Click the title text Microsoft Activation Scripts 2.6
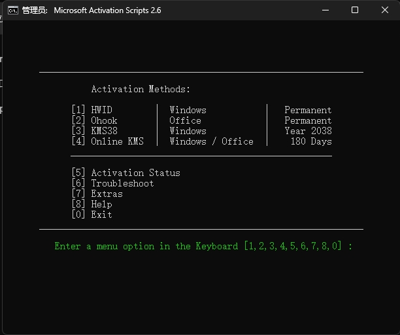Image resolution: width=400 pixels, height=335 pixels. pos(107,10)
